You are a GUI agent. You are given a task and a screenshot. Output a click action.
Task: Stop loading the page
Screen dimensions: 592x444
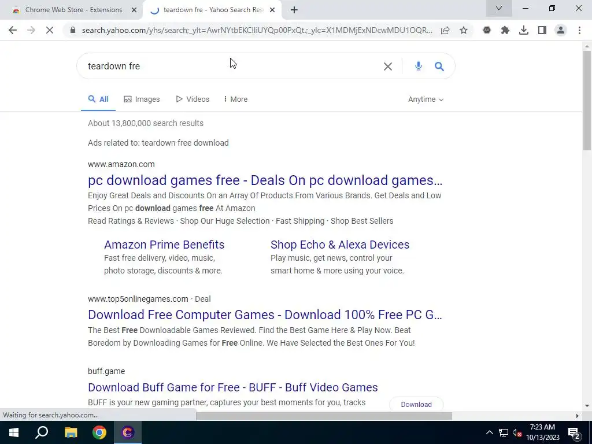point(50,30)
